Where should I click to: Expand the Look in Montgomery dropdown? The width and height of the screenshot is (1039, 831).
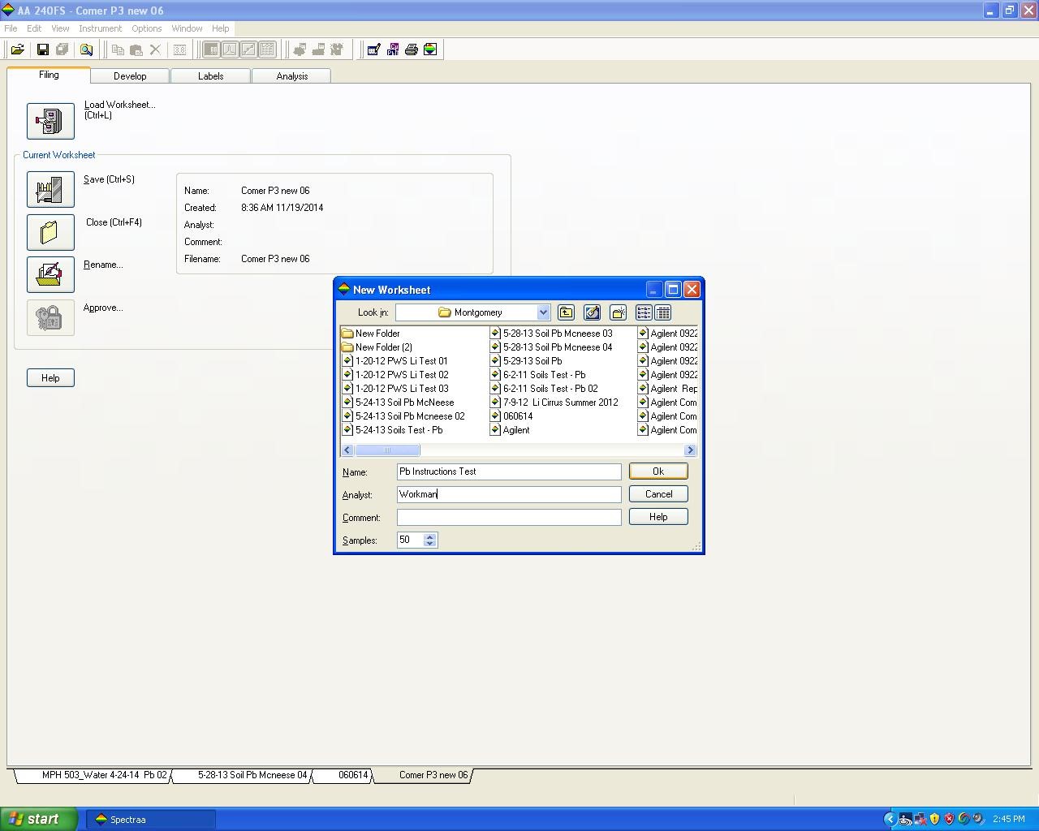[x=543, y=312]
